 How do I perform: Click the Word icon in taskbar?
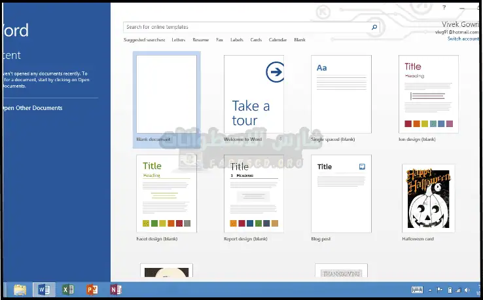(x=44, y=290)
